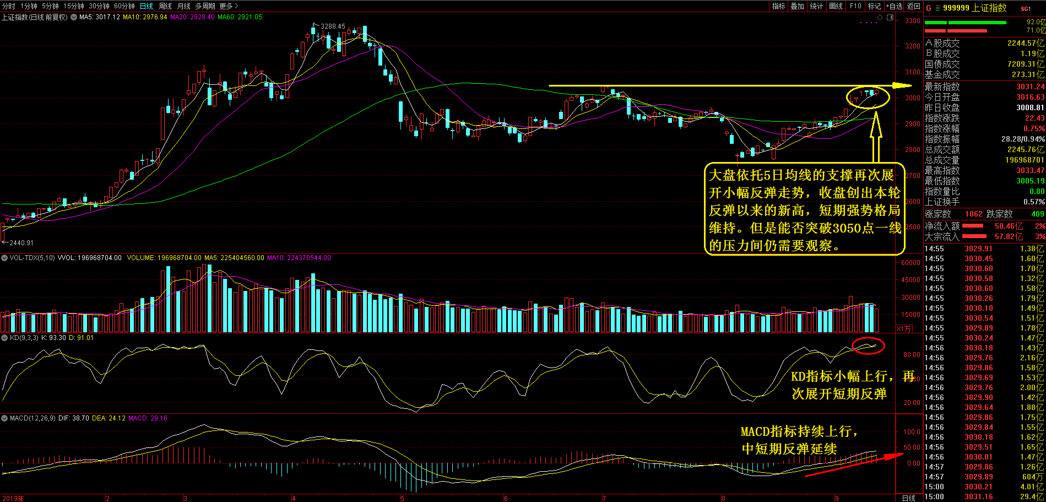Click the 叠加 overlay button

click(x=798, y=6)
